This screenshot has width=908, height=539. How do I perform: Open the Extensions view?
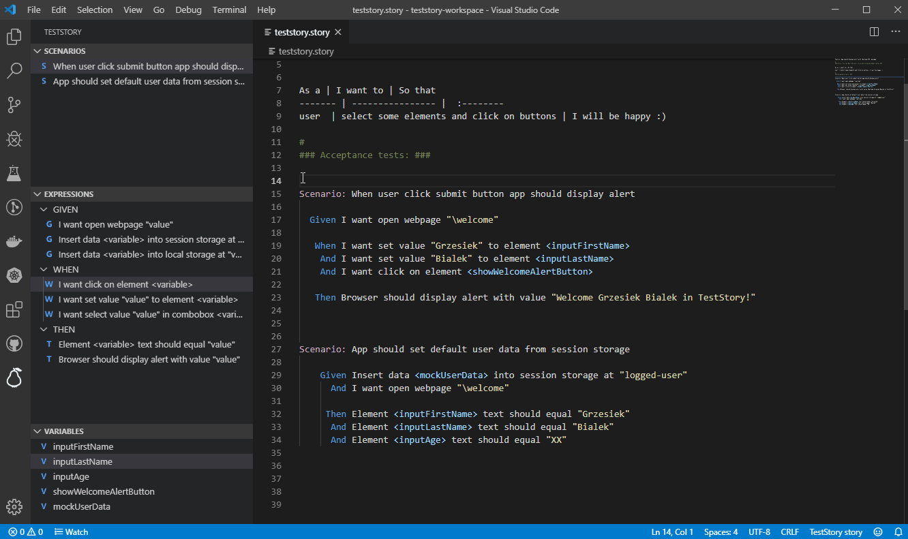14,310
